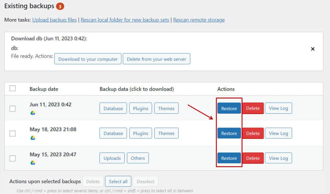
Task: Download Uploads from the May 15 backup
Action: click(112, 158)
